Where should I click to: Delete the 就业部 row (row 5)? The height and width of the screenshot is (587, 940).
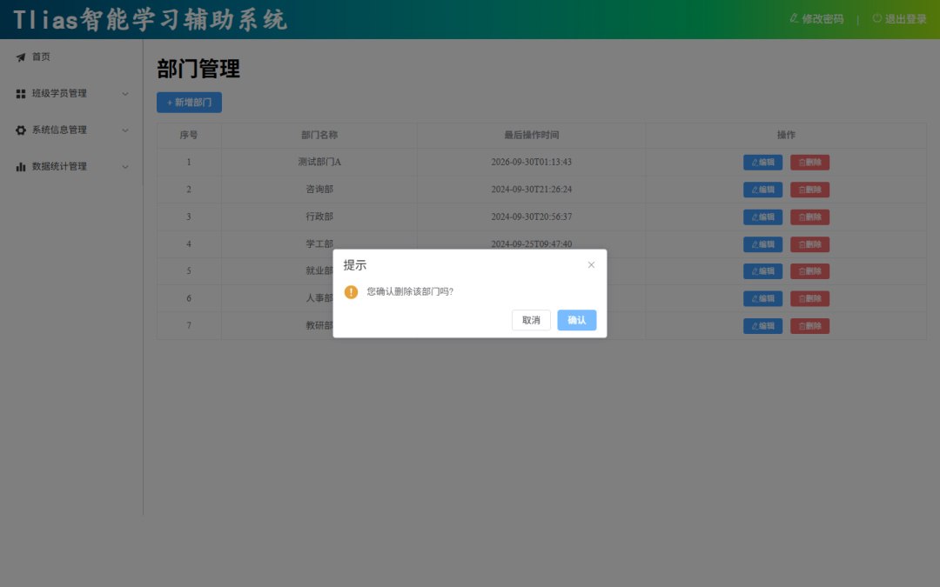(x=810, y=271)
